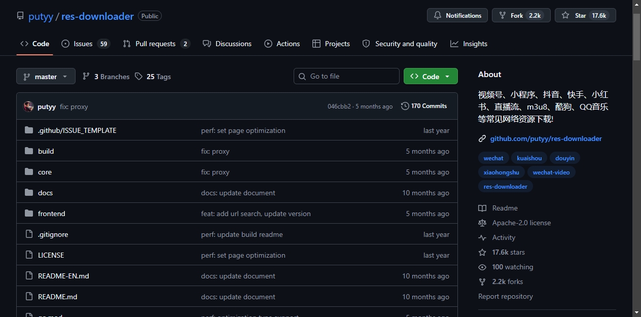Select the wechat-video topic tag

pos(551,172)
